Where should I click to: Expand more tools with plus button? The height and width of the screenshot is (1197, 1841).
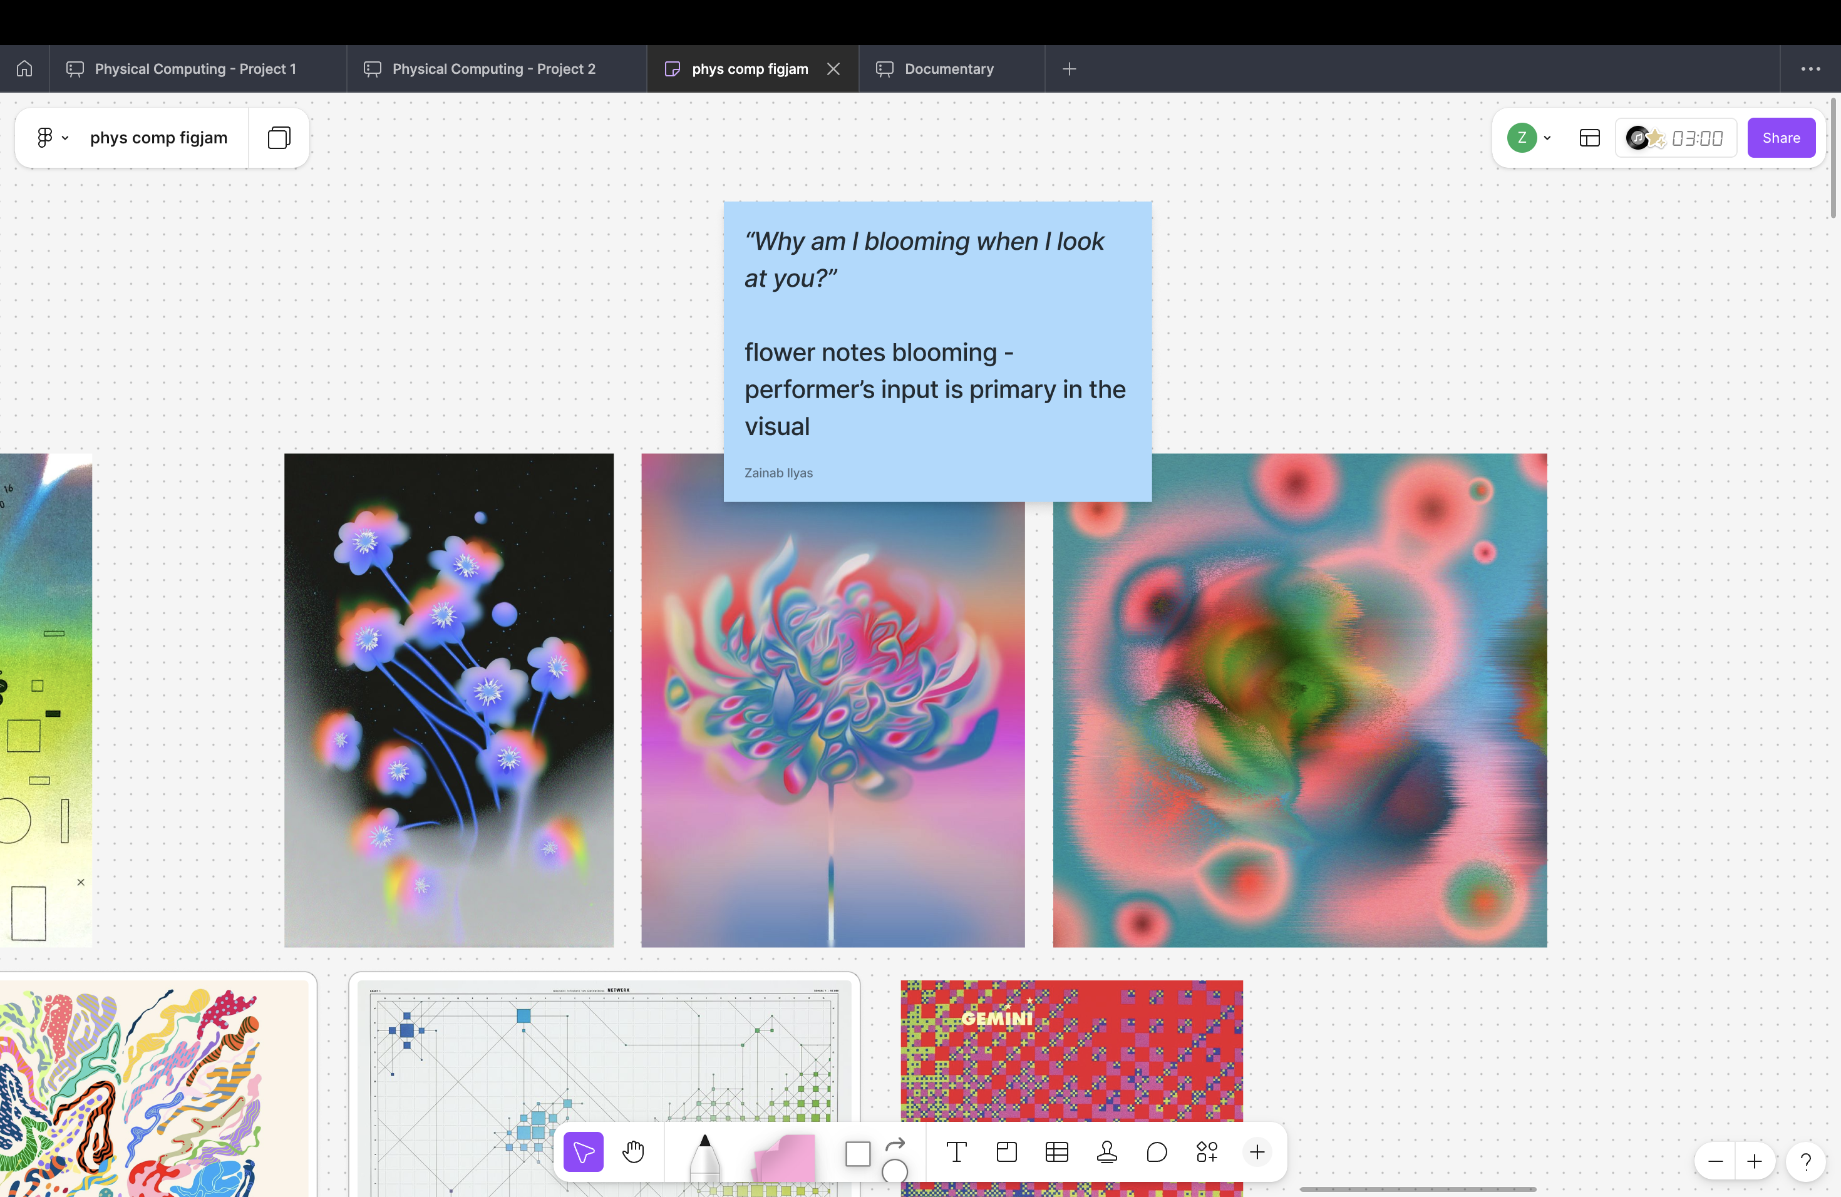point(1257,1152)
